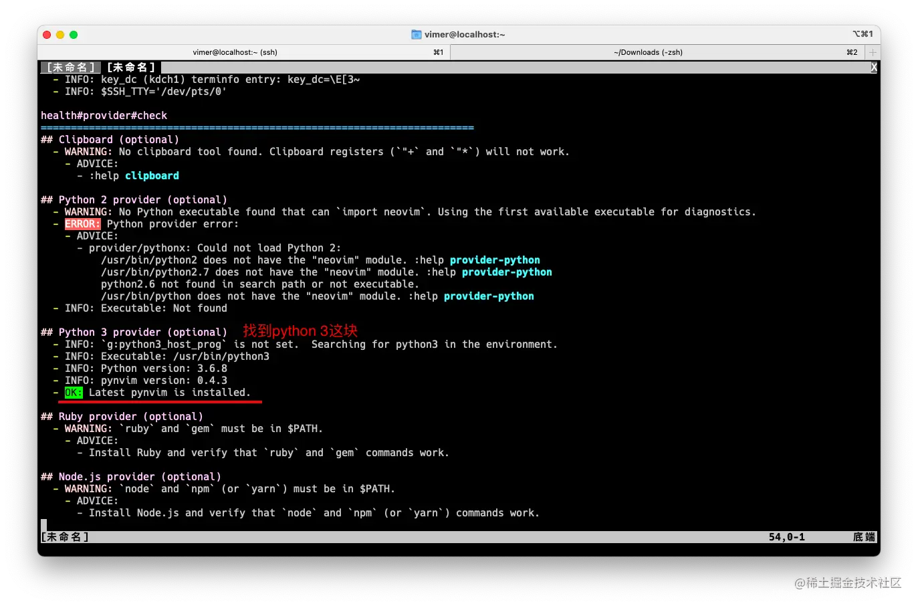918x606 pixels.
Task: Click the red ERROR: label
Action: tap(82, 224)
